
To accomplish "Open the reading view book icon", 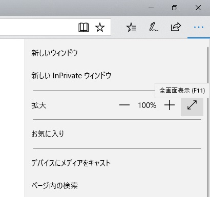I will point(83,27).
